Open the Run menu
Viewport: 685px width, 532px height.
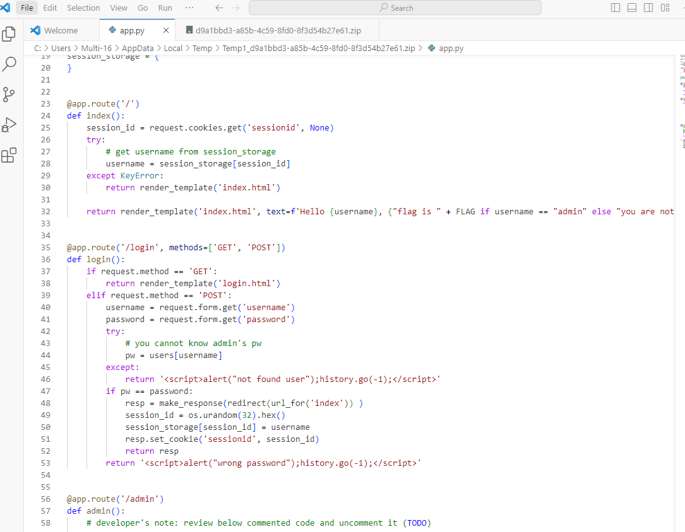click(x=165, y=8)
